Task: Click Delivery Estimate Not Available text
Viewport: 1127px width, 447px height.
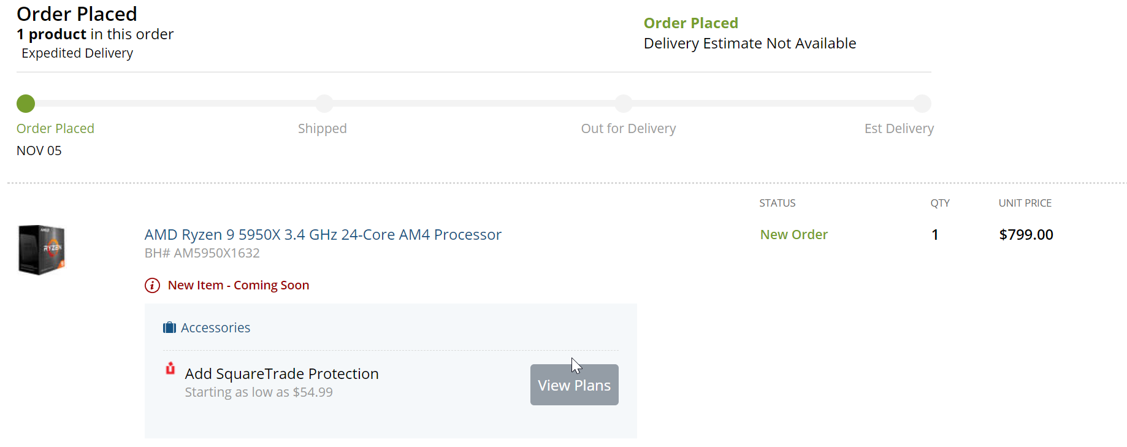Action: click(750, 43)
